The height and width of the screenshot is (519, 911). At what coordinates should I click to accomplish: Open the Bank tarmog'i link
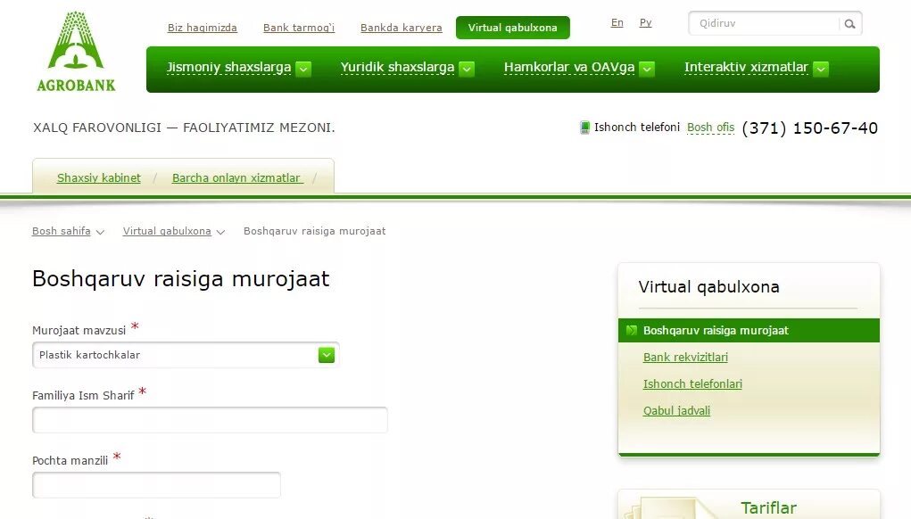(299, 28)
